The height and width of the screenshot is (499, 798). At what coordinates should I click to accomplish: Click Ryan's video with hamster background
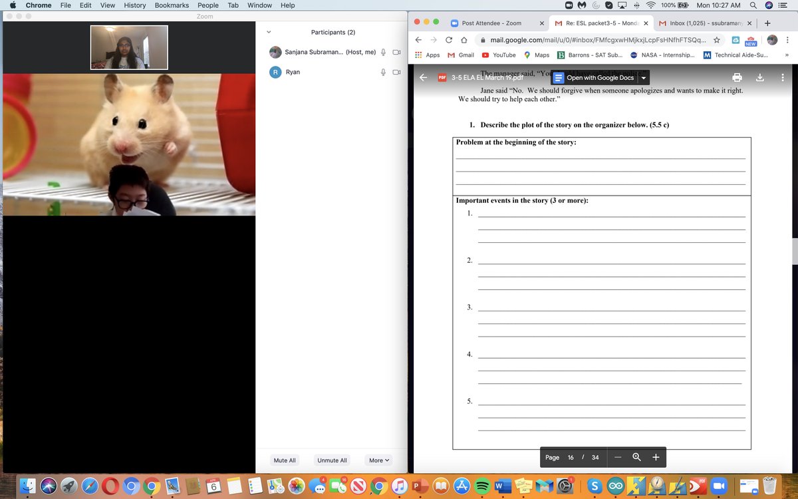point(128,144)
